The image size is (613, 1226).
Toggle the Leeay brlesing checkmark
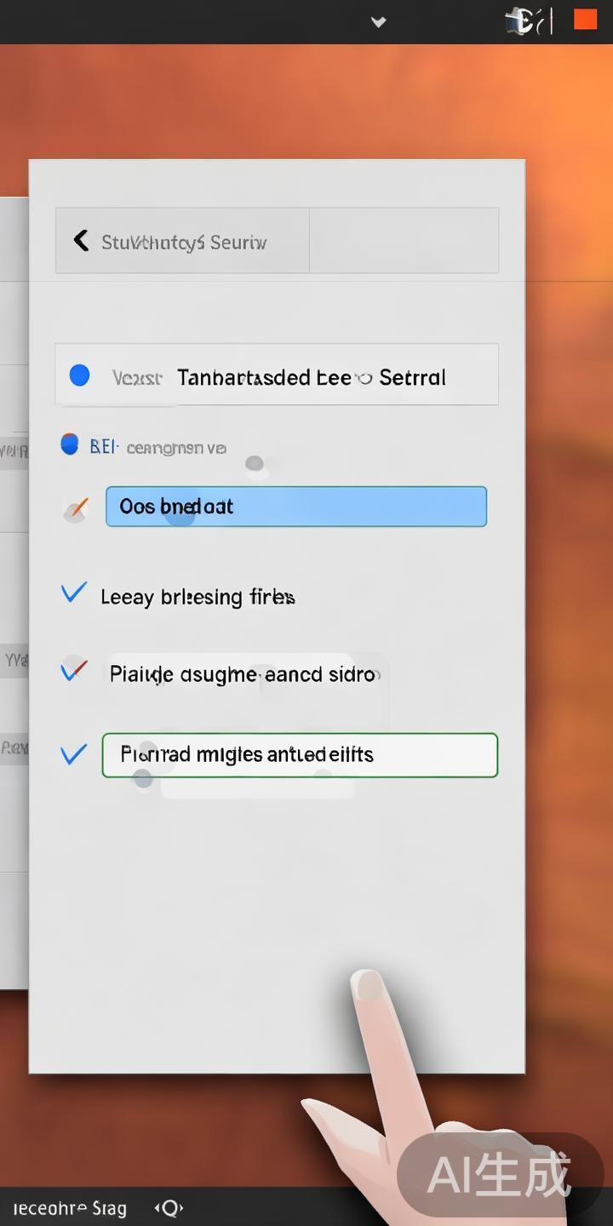[x=74, y=593]
